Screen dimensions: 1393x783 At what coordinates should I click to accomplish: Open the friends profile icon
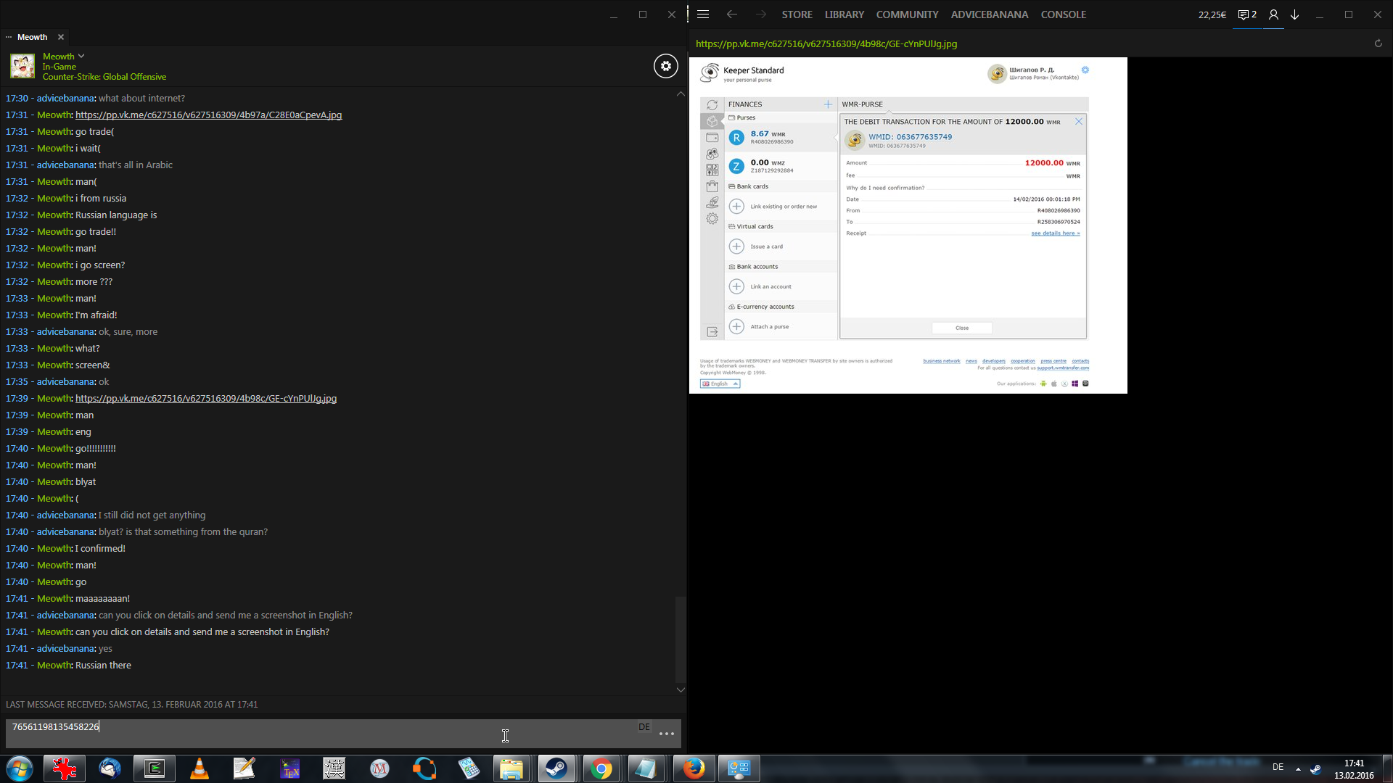[x=1273, y=14]
